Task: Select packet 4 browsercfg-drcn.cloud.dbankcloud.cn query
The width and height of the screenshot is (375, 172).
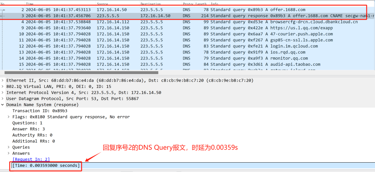Action: [x=174, y=22]
